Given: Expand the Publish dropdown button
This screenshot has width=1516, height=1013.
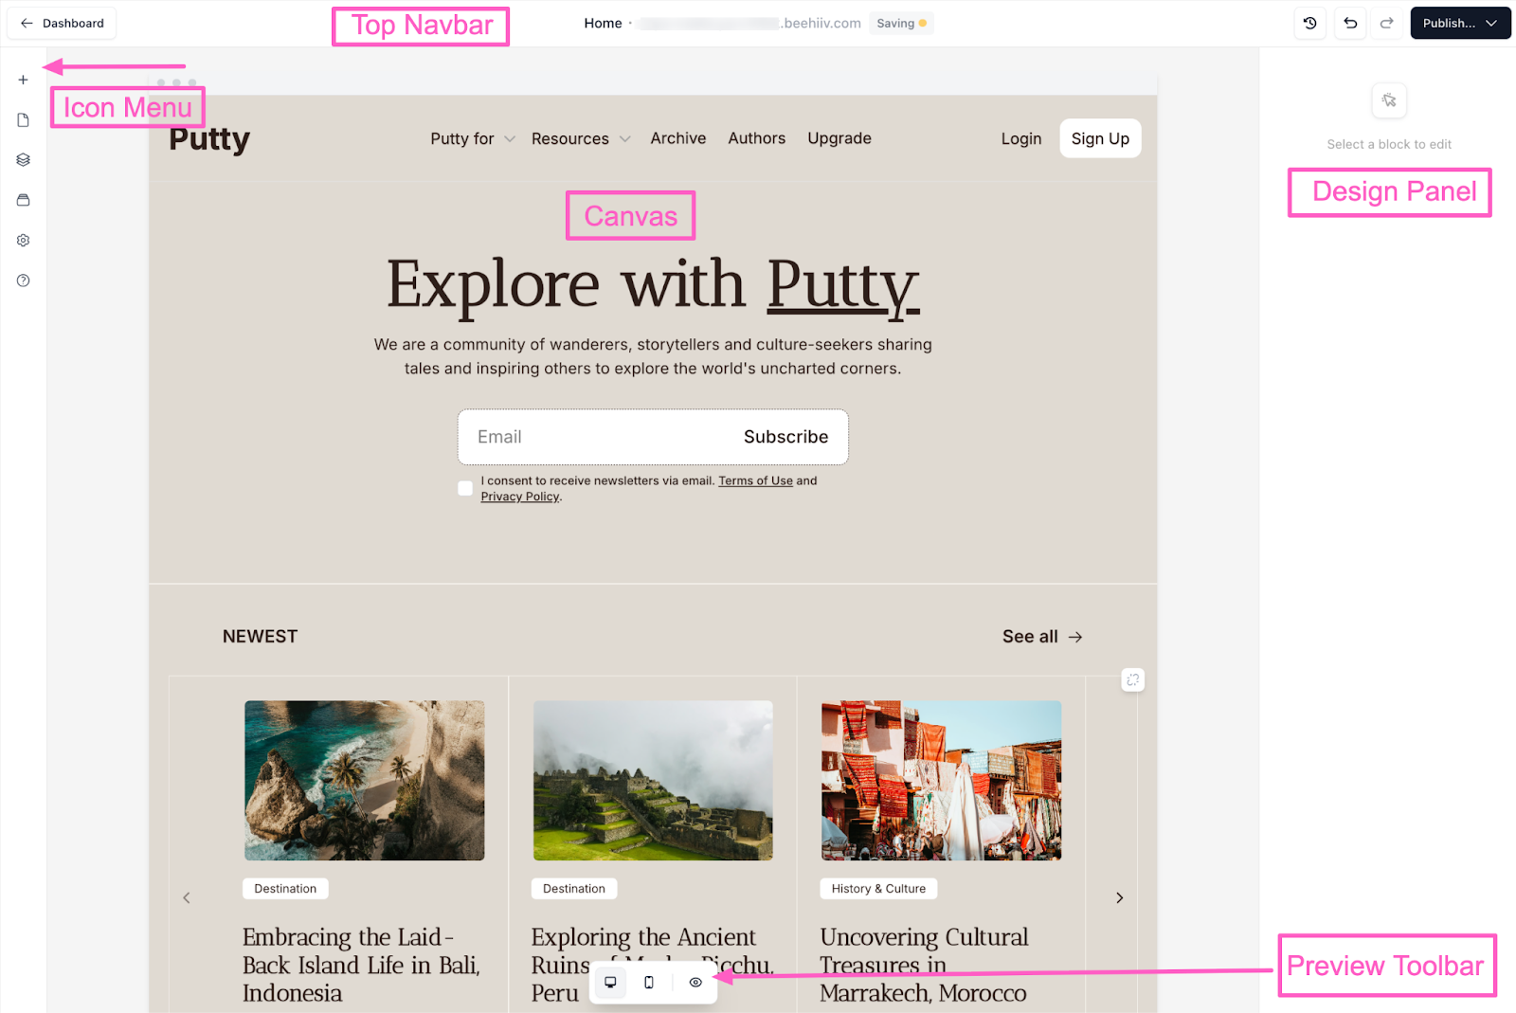Looking at the screenshot, I should click(1459, 24).
